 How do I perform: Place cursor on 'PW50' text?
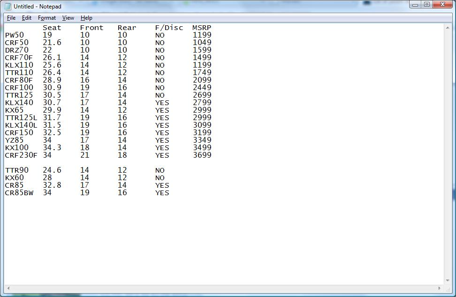point(14,35)
